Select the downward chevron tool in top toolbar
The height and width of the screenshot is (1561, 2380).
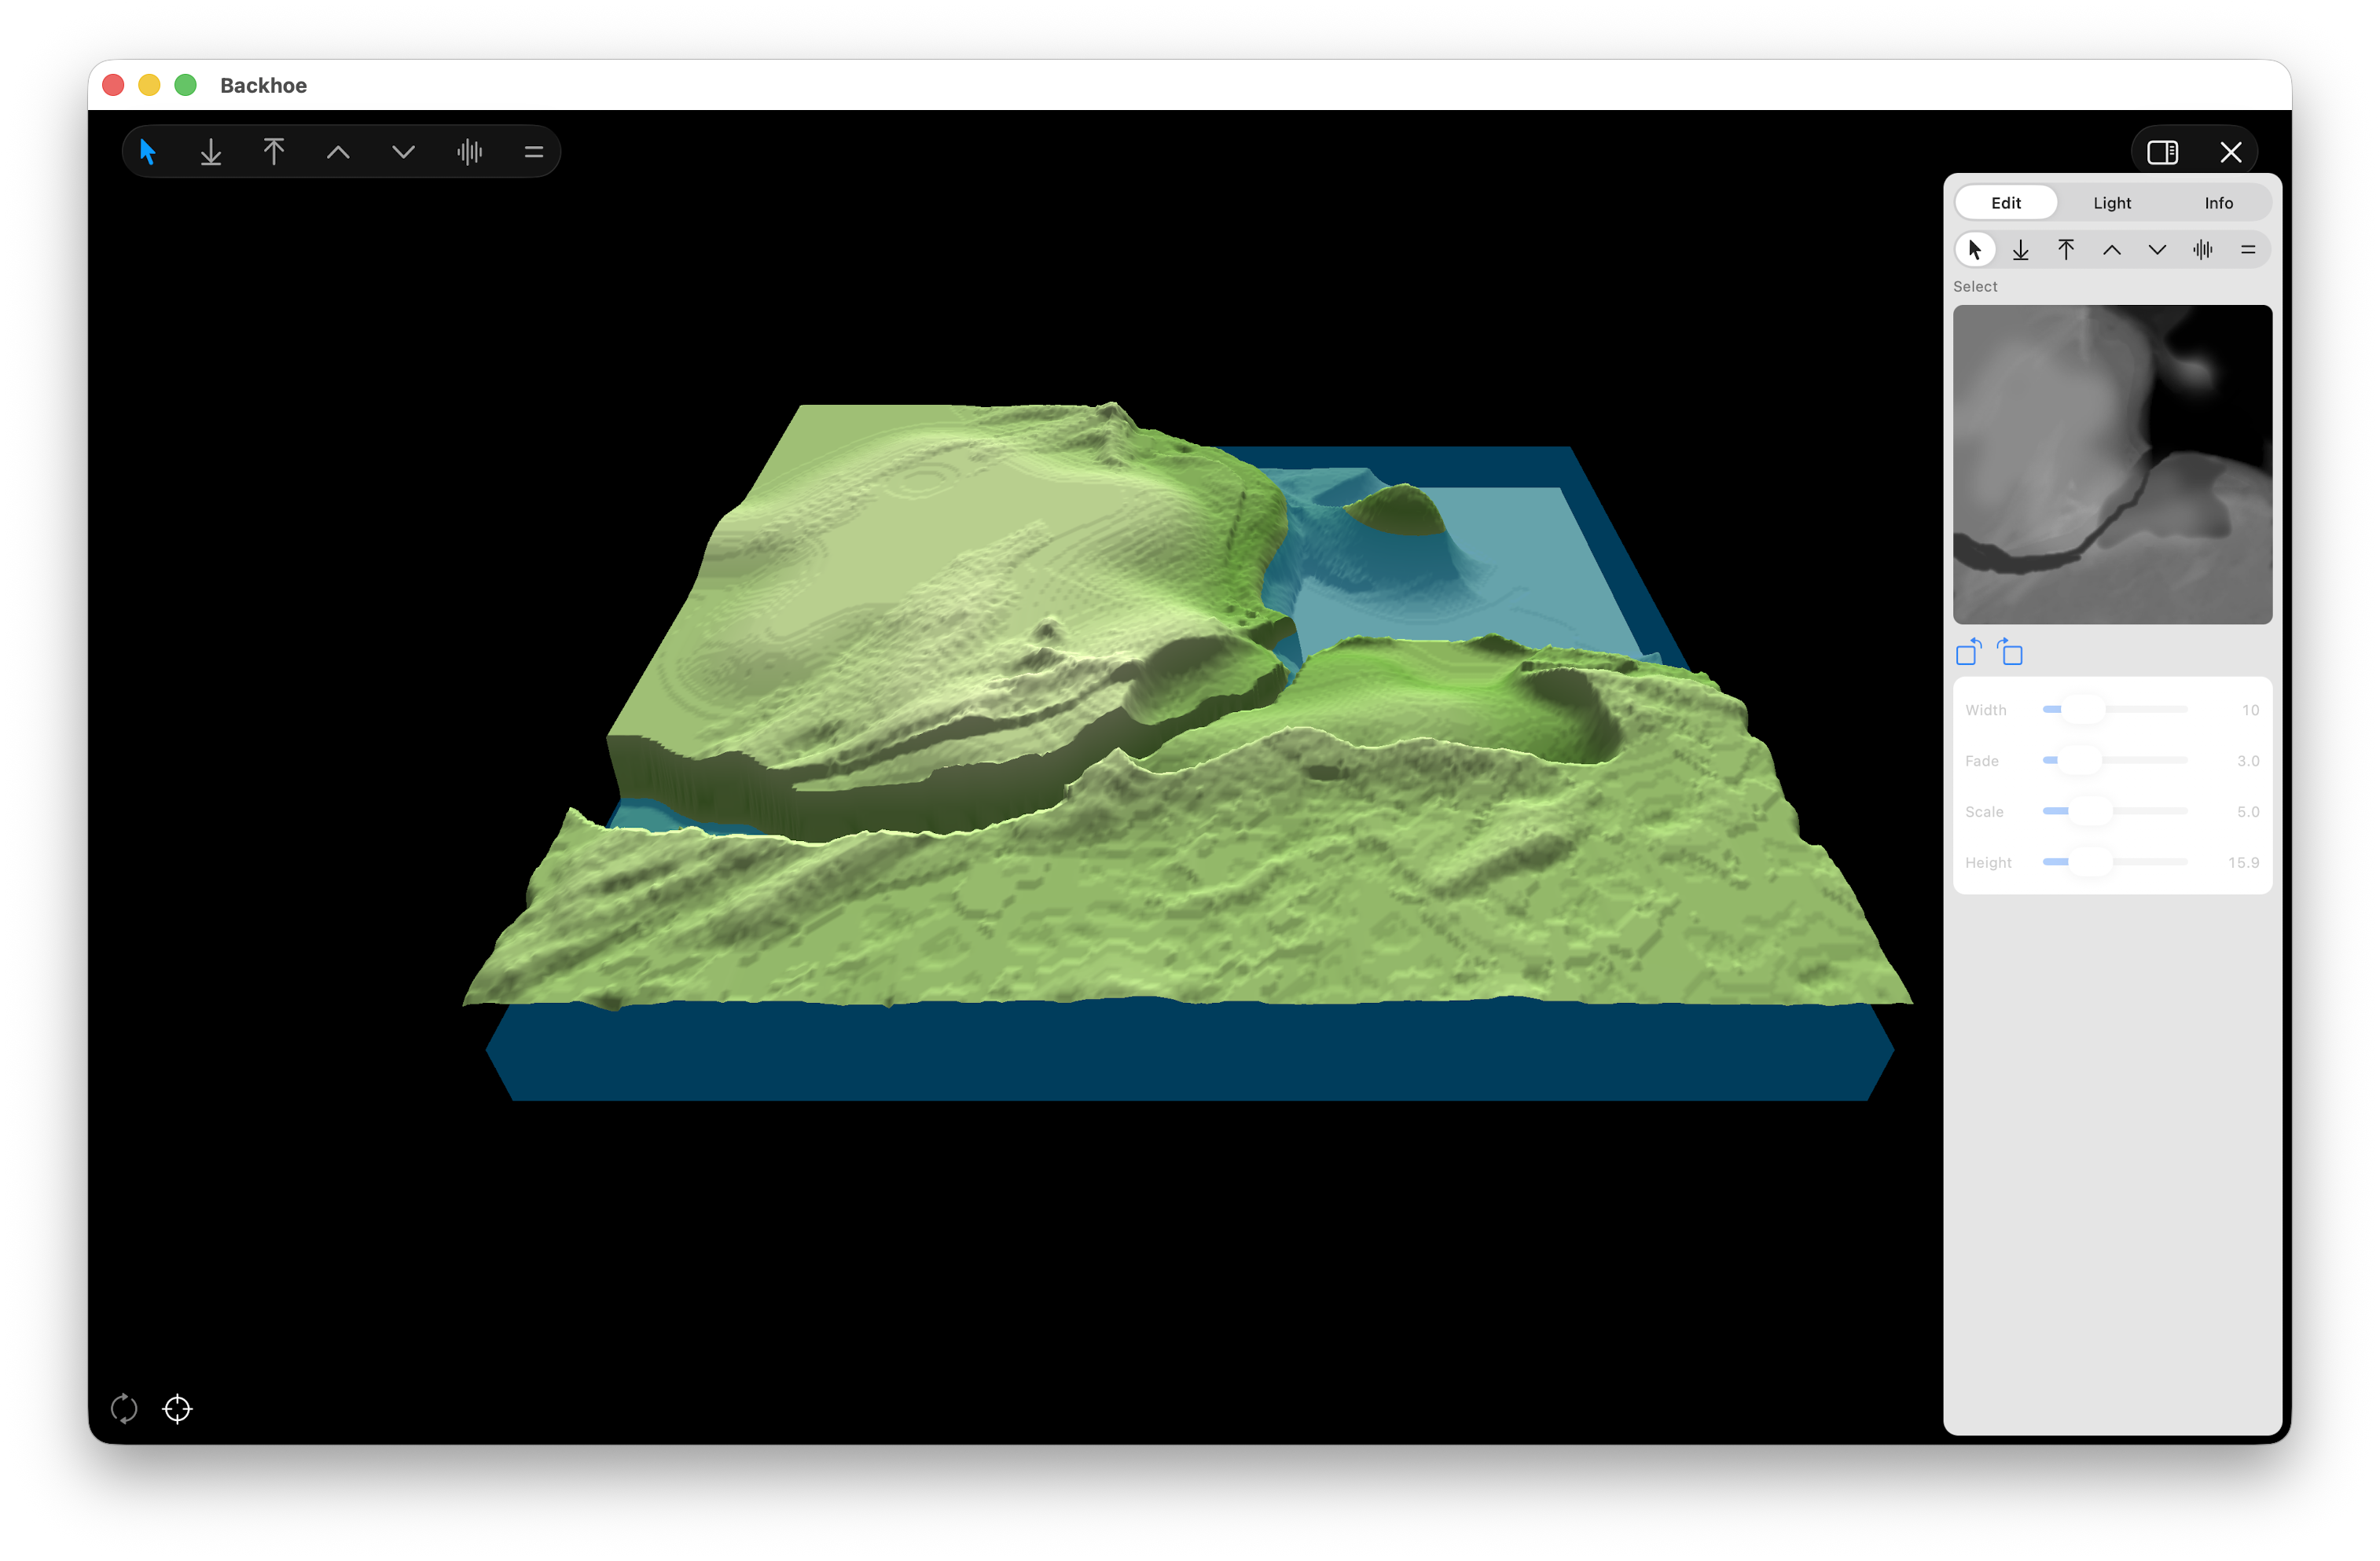point(403,152)
